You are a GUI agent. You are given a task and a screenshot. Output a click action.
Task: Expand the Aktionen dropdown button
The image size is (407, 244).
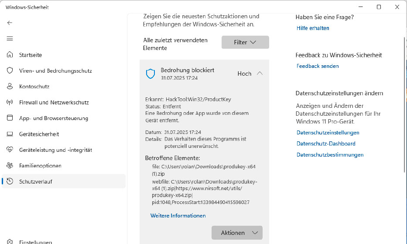237,233
